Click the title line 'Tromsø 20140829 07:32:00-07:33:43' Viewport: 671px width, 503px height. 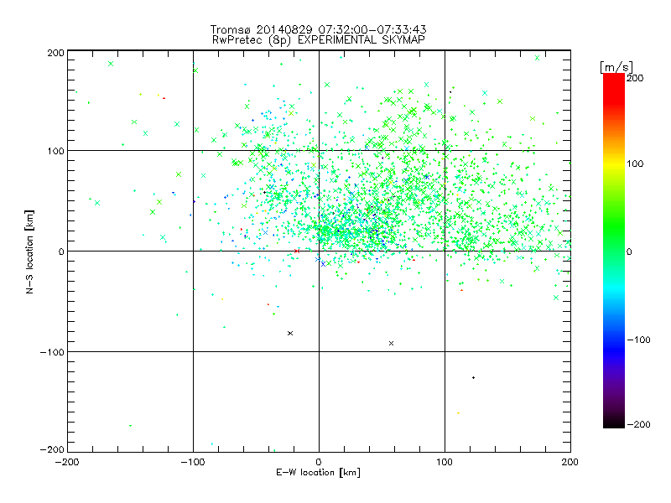[319, 29]
